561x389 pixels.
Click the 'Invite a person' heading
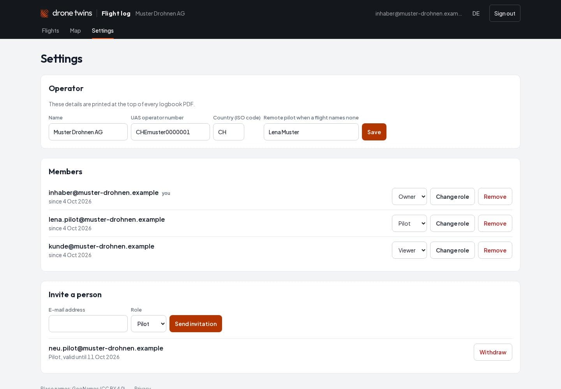point(75,294)
